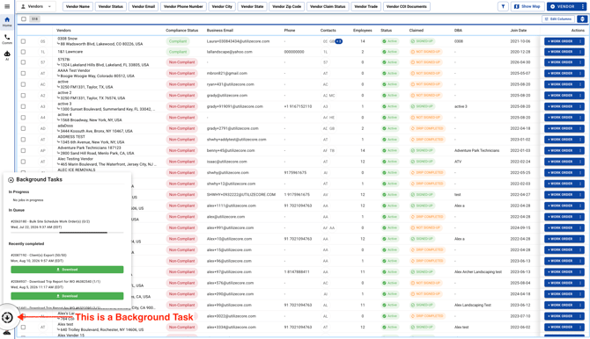Check the box for active 2 vendor

point(23,96)
